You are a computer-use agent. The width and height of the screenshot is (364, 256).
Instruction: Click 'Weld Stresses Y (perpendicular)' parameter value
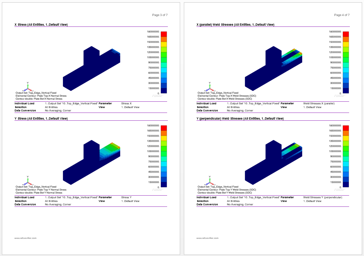(x=322, y=197)
